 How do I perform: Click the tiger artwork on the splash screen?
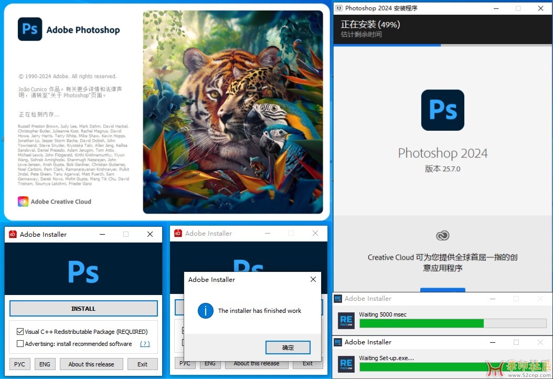pyautogui.click(x=233, y=112)
